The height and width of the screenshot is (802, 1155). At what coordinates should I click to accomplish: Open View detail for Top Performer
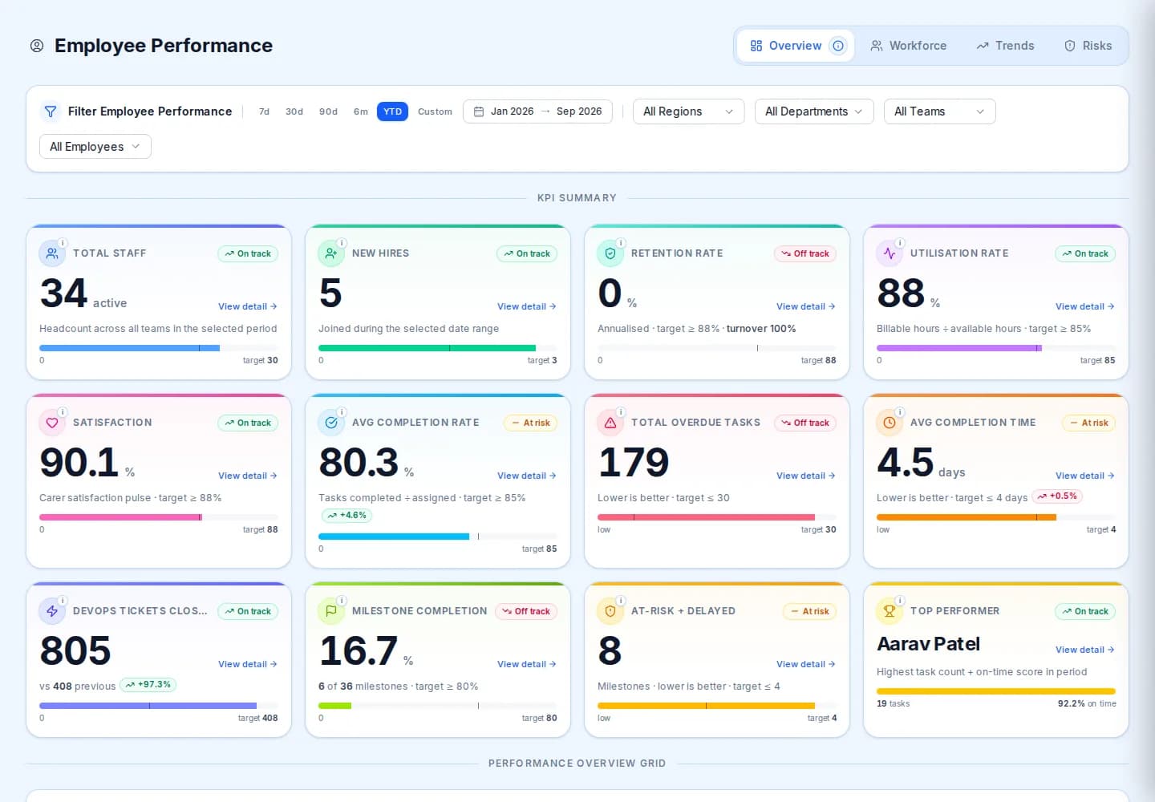pyautogui.click(x=1085, y=650)
